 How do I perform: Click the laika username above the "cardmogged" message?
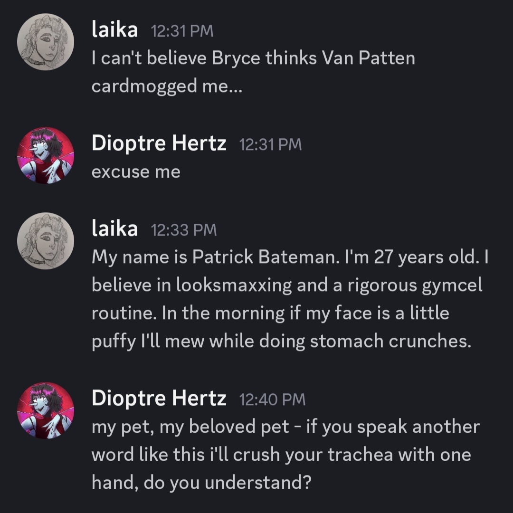114,30
